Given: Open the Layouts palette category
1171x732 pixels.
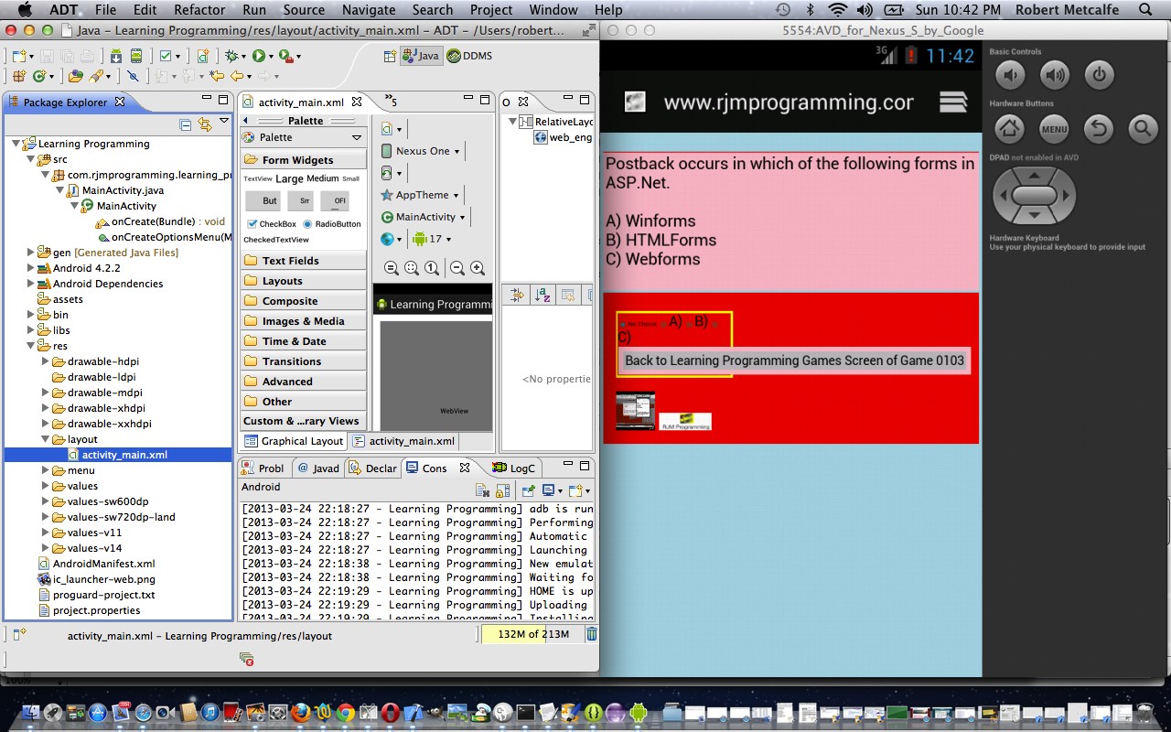Looking at the screenshot, I should point(304,281).
